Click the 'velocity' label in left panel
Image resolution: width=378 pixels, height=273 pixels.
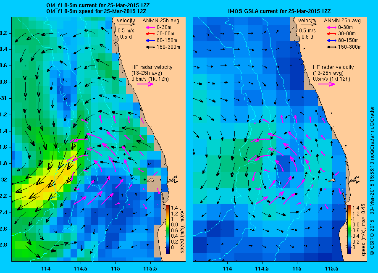(126, 21)
